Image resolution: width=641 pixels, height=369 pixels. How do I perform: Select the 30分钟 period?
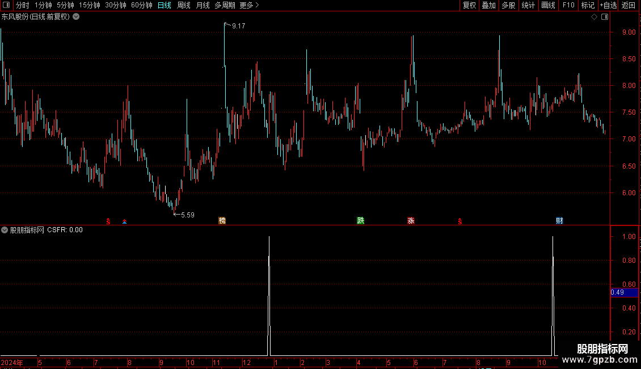pyautogui.click(x=116, y=5)
